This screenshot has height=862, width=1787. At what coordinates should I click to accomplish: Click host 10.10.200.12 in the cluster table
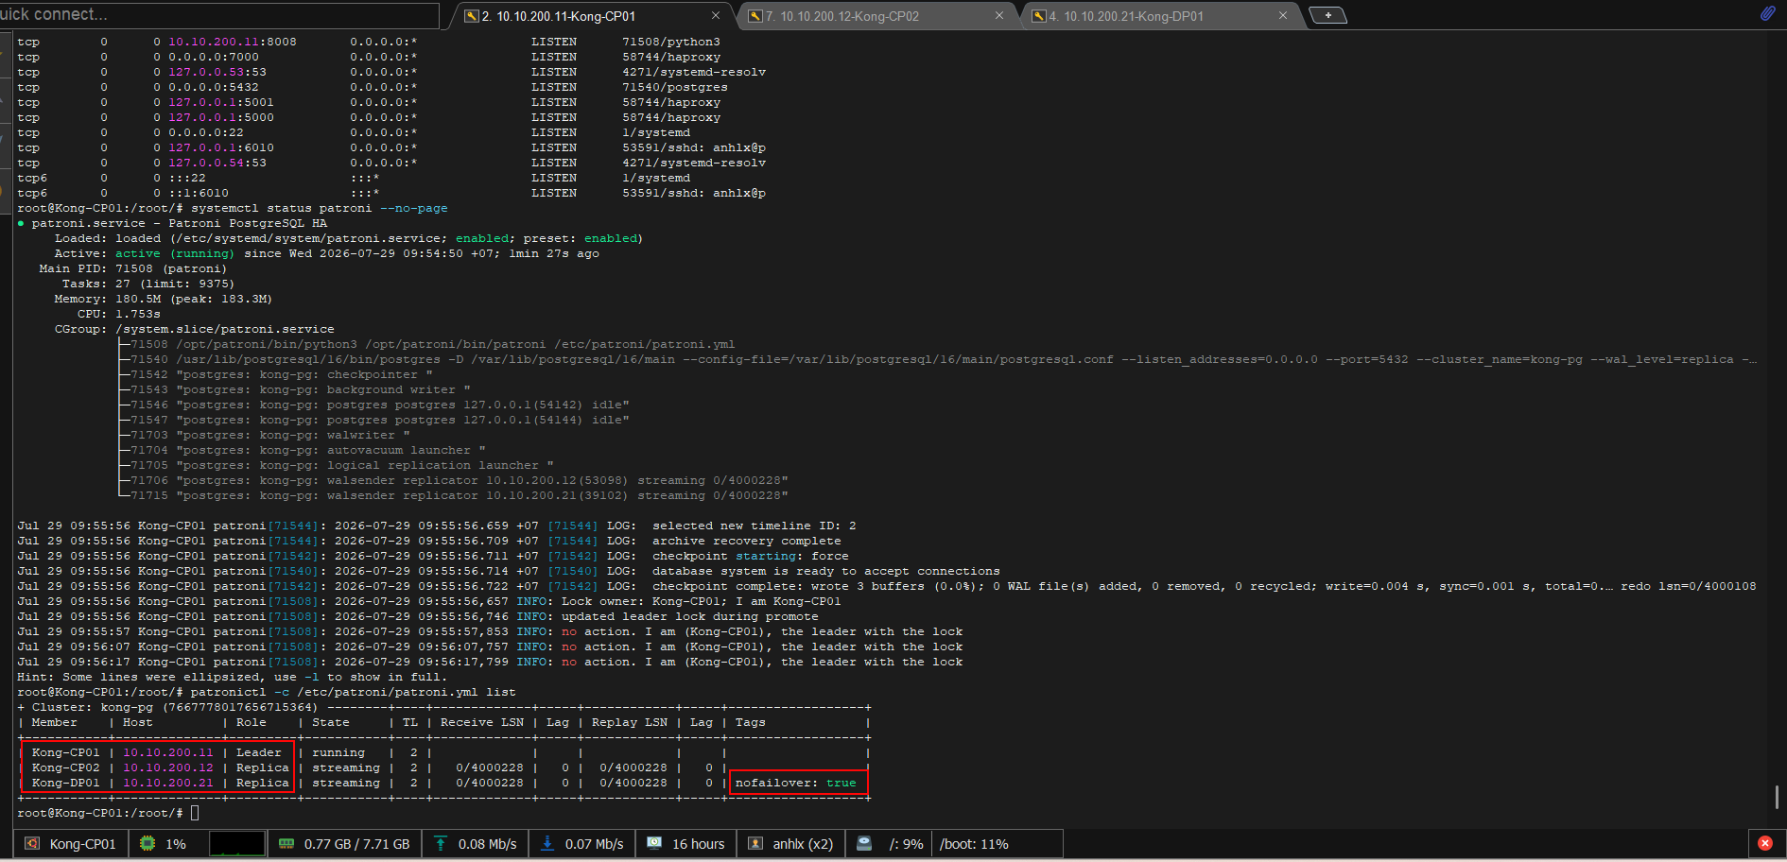click(168, 767)
